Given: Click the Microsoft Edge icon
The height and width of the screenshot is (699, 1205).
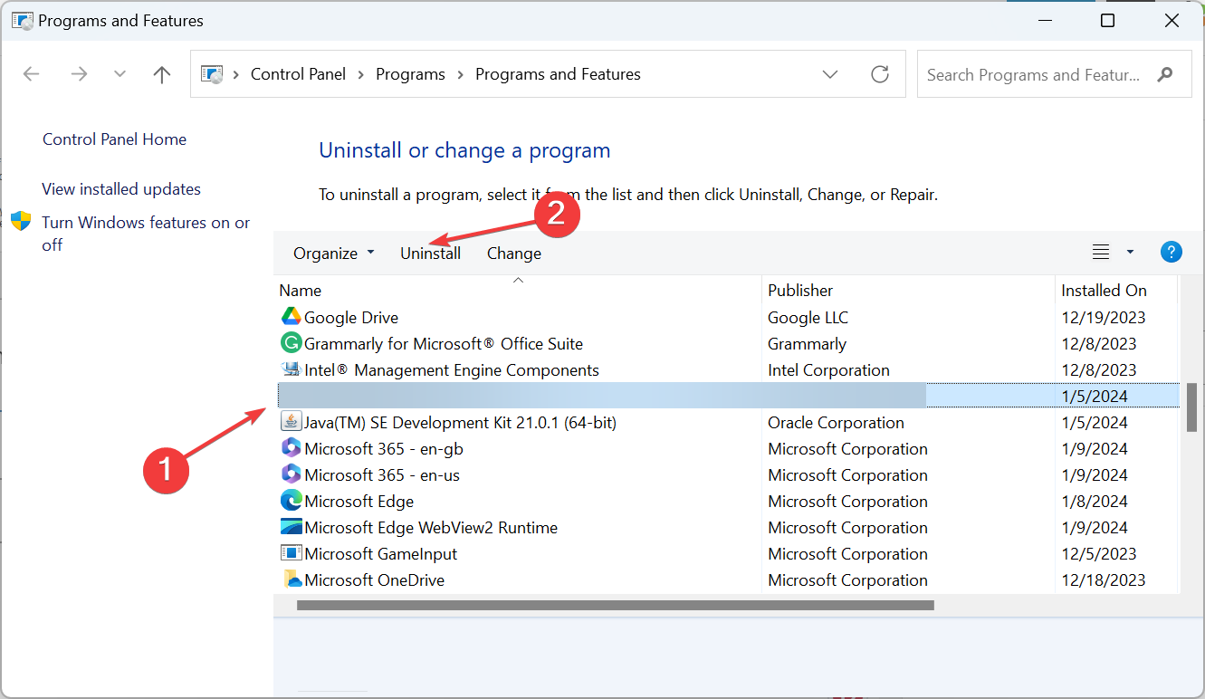Looking at the screenshot, I should click(x=291, y=501).
